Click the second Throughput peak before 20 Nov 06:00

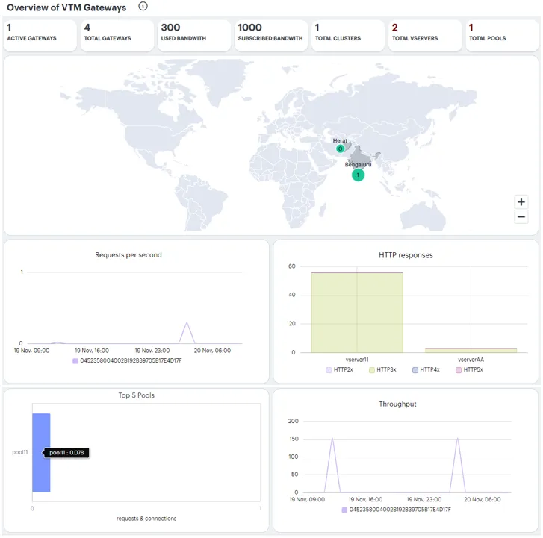pyautogui.click(x=457, y=439)
